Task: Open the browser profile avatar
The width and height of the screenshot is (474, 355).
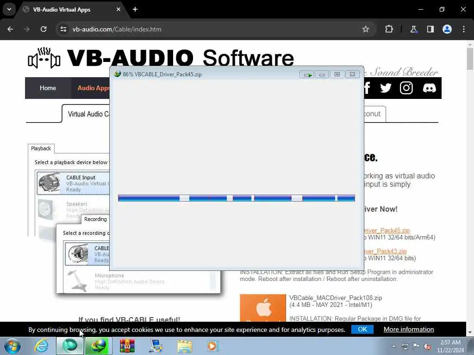Action: click(x=447, y=29)
